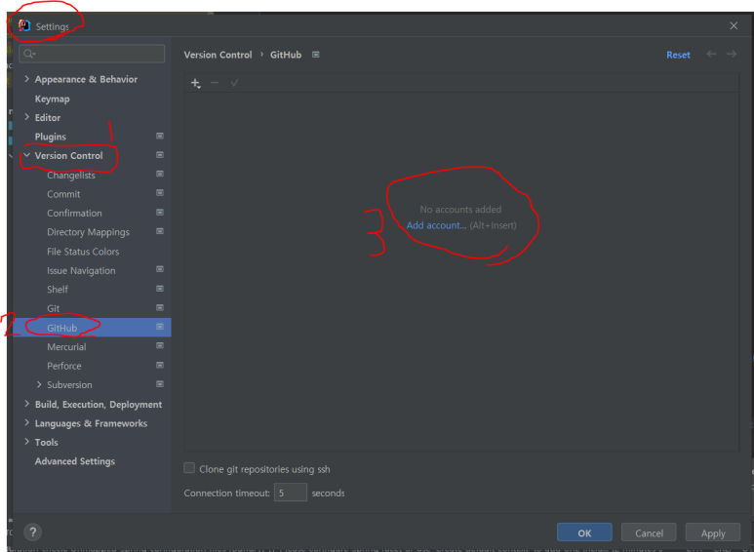The width and height of the screenshot is (754, 552).
Task: Select the Git settings page
Action: pyautogui.click(x=53, y=309)
